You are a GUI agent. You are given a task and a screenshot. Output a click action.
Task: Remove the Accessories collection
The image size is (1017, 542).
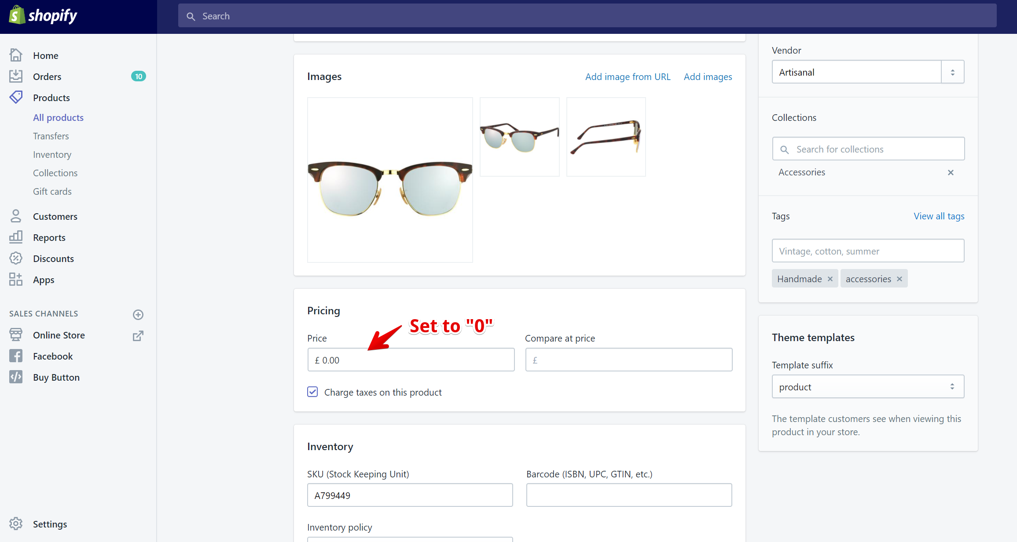951,173
